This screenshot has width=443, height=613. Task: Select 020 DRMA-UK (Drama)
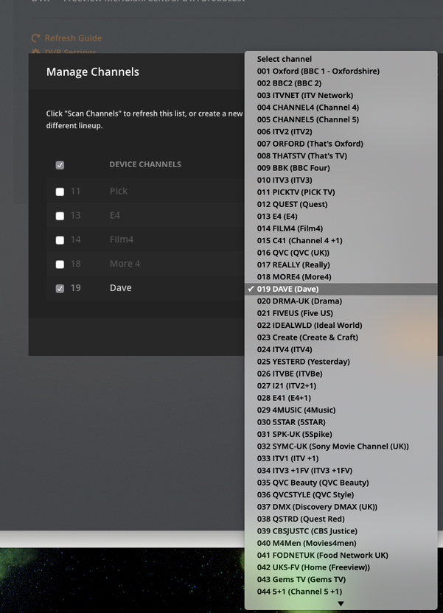tap(341, 301)
